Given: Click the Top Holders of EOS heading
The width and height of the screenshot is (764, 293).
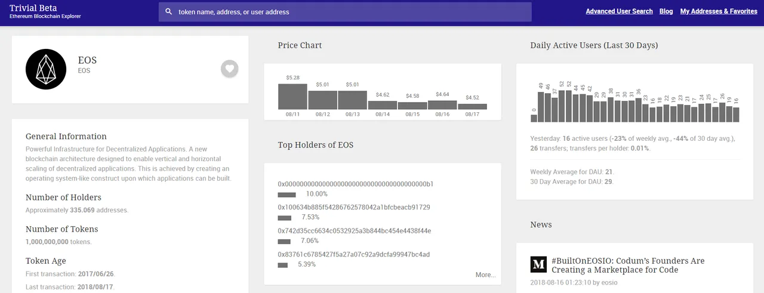Looking at the screenshot, I should click(x=315, y=145).
